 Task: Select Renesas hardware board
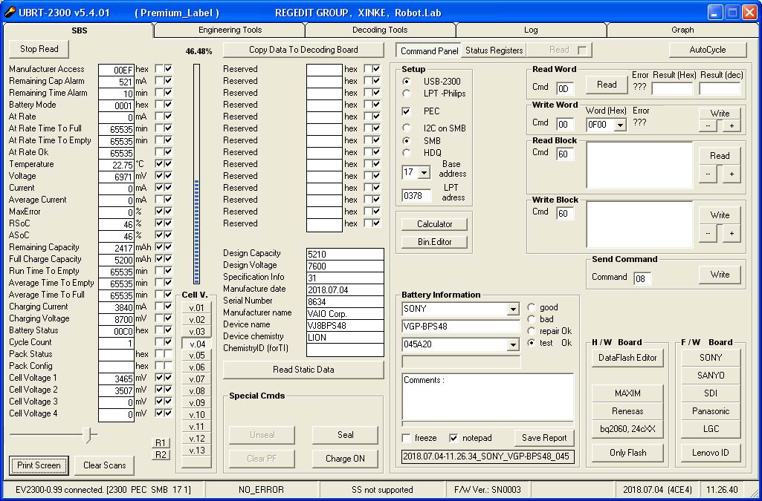click(x=628, y=411)
